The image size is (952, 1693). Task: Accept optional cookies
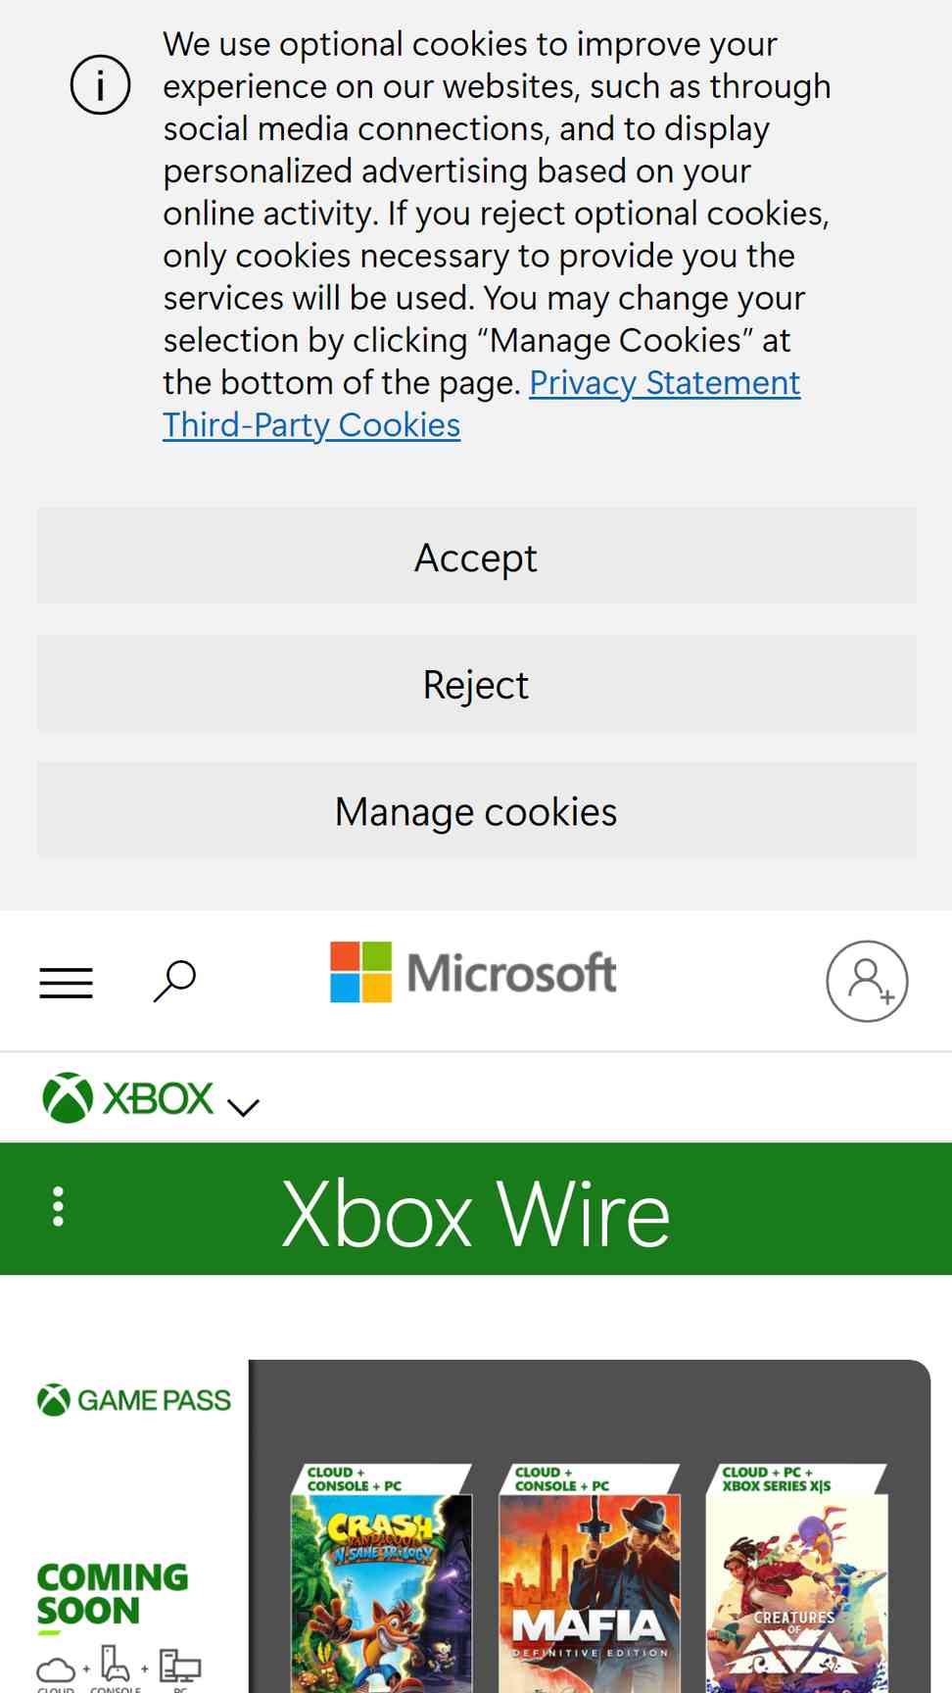click(477, 556)
